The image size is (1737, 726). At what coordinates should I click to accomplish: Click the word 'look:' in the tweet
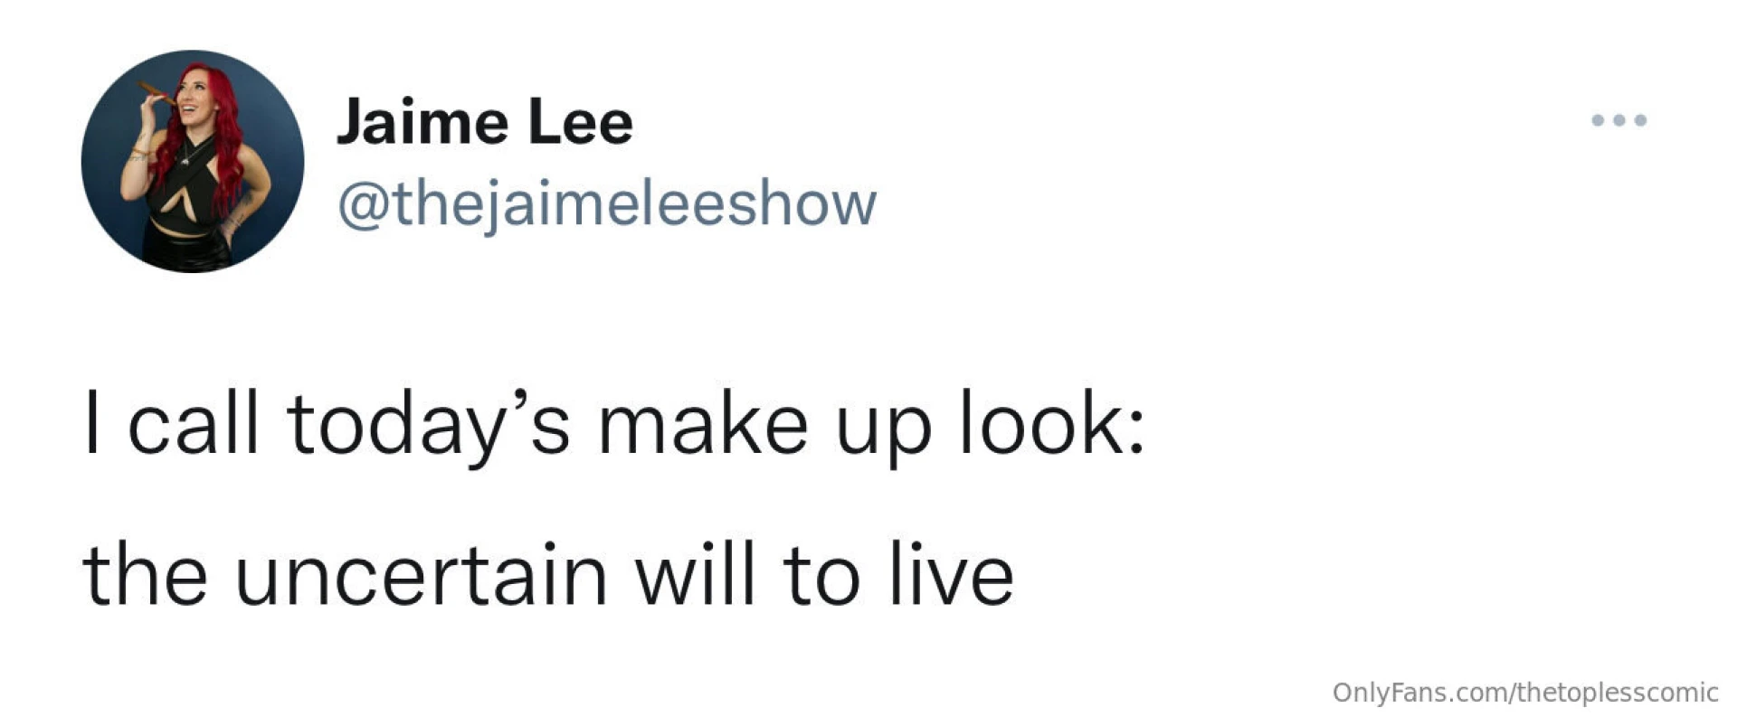(x=1051, y=424)
